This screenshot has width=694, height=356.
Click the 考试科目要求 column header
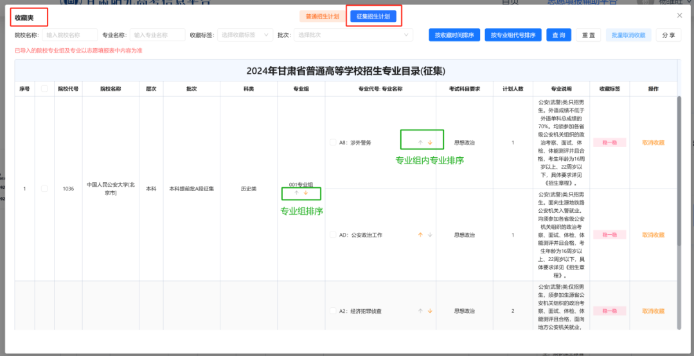[x=465, y=89]
